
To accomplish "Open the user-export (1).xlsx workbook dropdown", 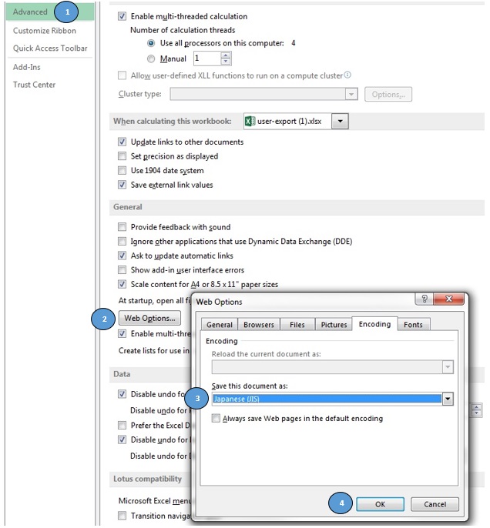I will (x=341, y=122).
